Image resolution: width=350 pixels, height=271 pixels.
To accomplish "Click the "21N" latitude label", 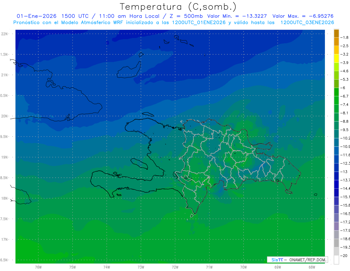I will (4, 75).
